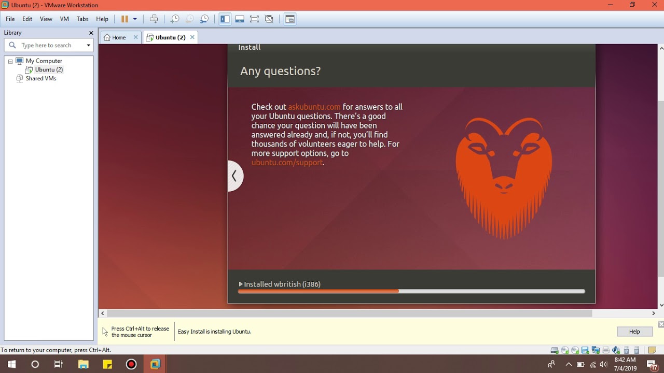Close the Library panel
The height and width of the screenshot is (373, 664).
pos(91,33)
